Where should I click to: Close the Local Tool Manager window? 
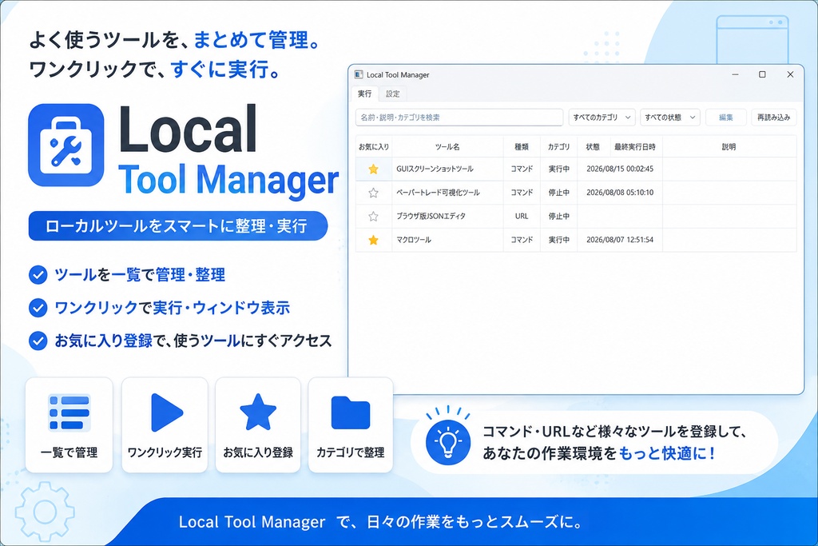(x=790, y=74)
